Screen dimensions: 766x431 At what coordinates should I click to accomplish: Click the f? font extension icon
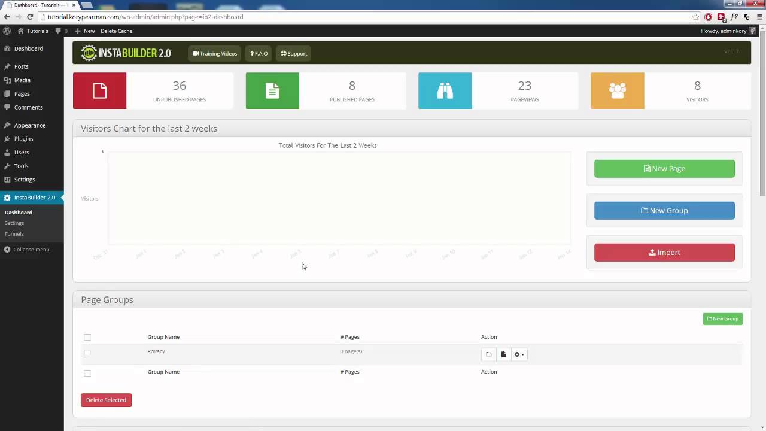point(734,17)
